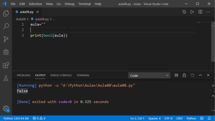Expand the breadcrumb ellipsis symbol
This screenshot has width=215, height=121.
pyautogui.click(x=54, y=19)
